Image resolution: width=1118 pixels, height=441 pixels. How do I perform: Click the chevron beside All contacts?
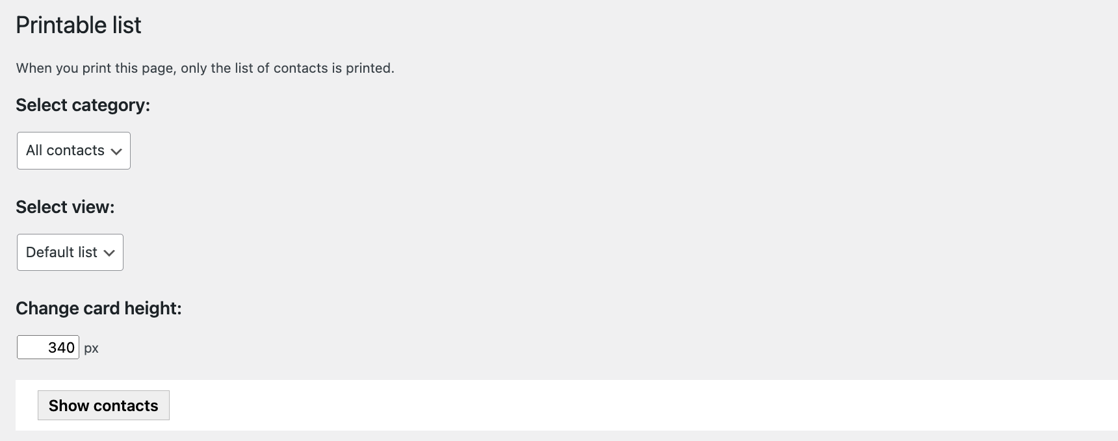pyautogui.click(x=116, y=151)
